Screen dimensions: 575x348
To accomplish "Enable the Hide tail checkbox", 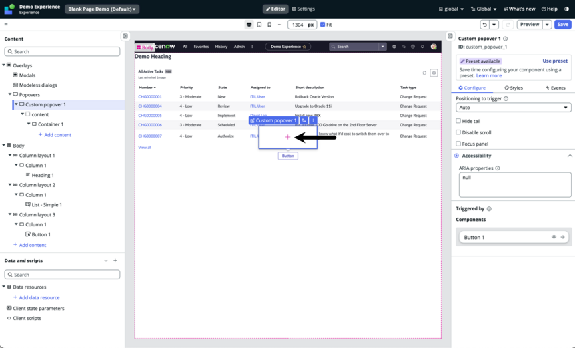I will click(458, 121).
